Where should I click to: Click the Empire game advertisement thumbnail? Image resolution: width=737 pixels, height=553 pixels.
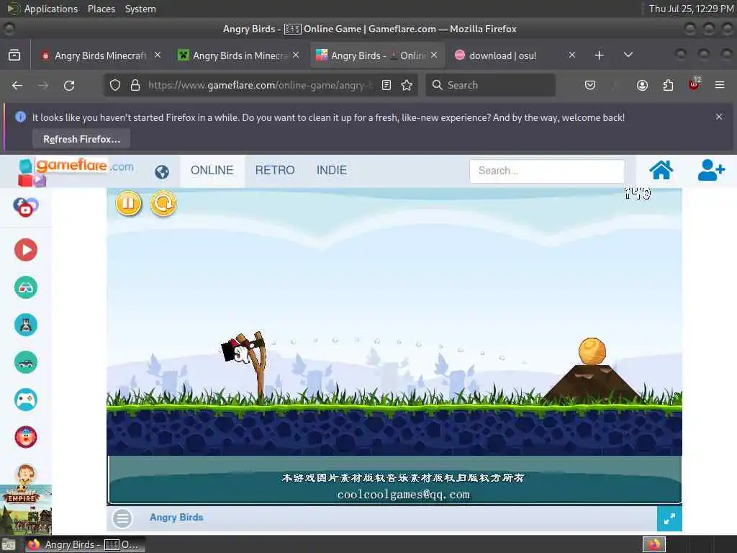click(26, 510)
